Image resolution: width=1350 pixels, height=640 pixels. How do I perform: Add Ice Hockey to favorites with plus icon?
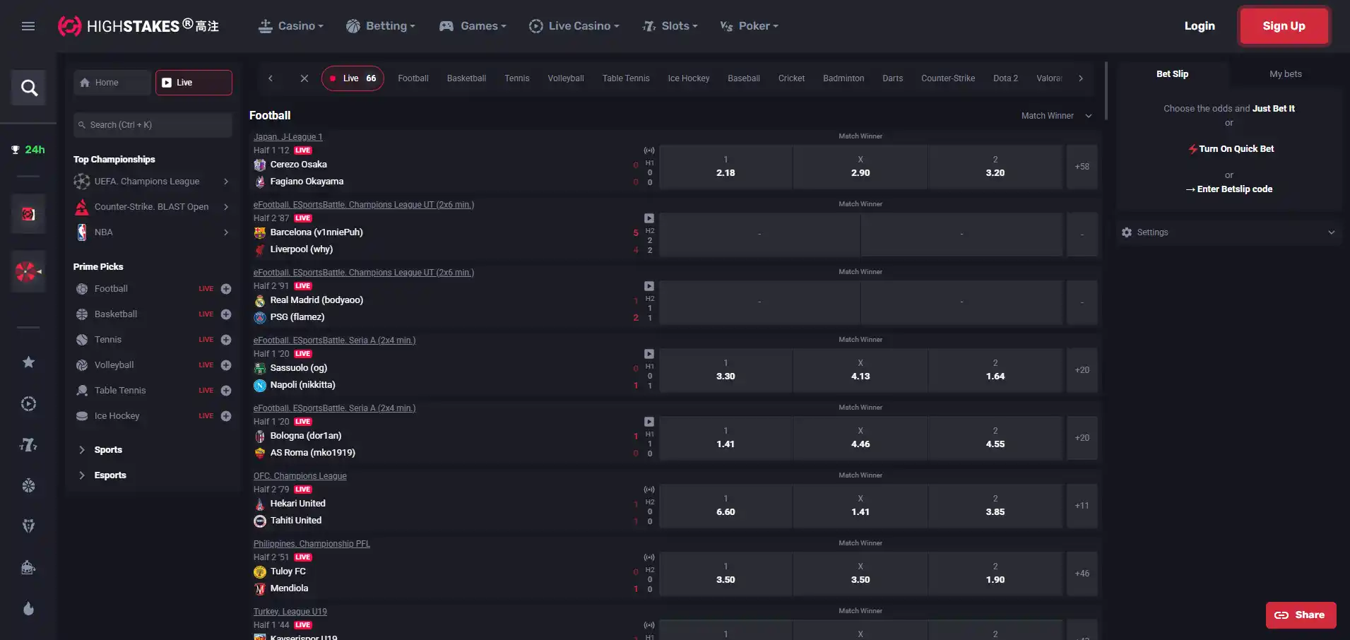[226, 416]
